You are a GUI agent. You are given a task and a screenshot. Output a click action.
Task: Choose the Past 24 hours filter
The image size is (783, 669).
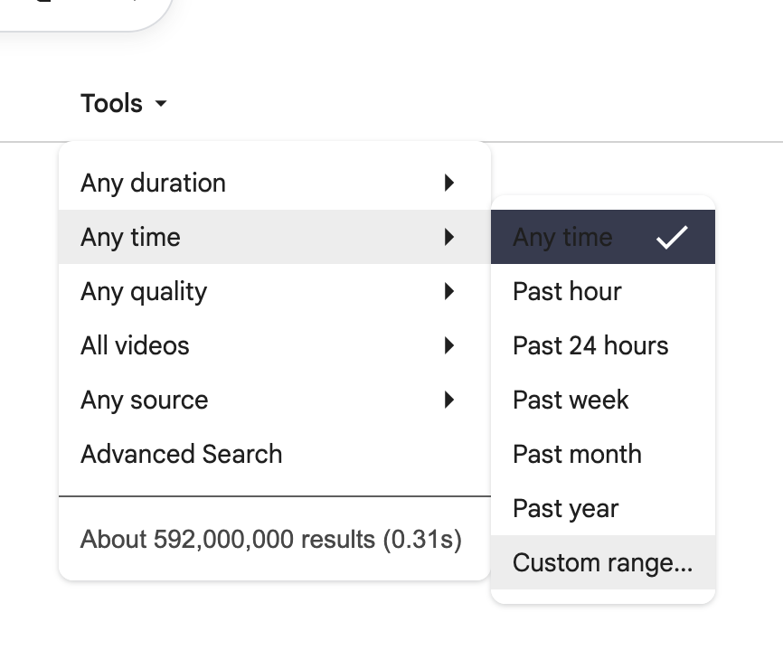point(590,345)
